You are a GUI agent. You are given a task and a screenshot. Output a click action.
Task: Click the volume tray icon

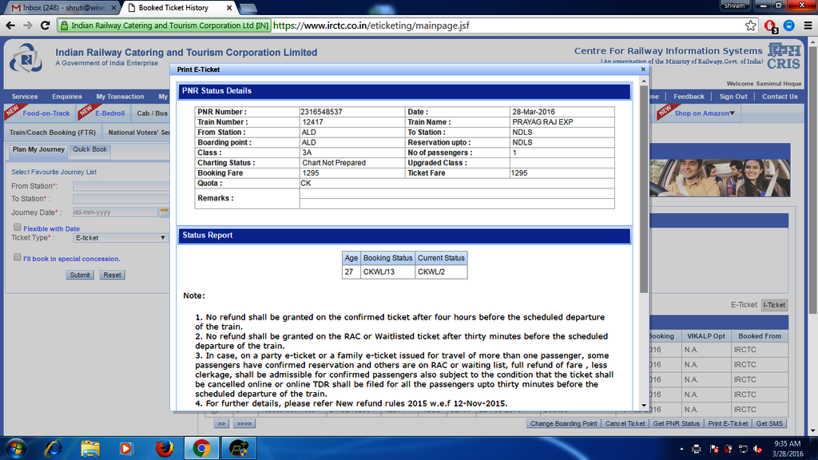click(x=757, y=449)
